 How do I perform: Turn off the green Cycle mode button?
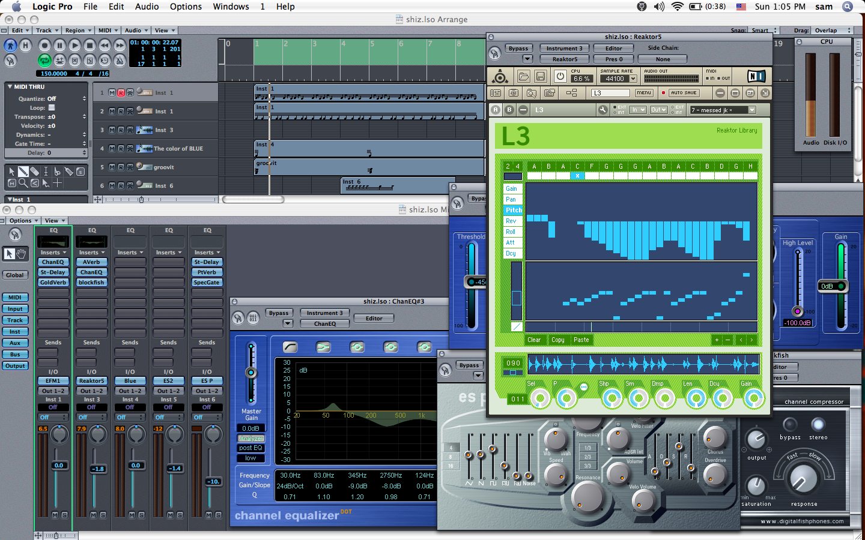tap(44, 60)
